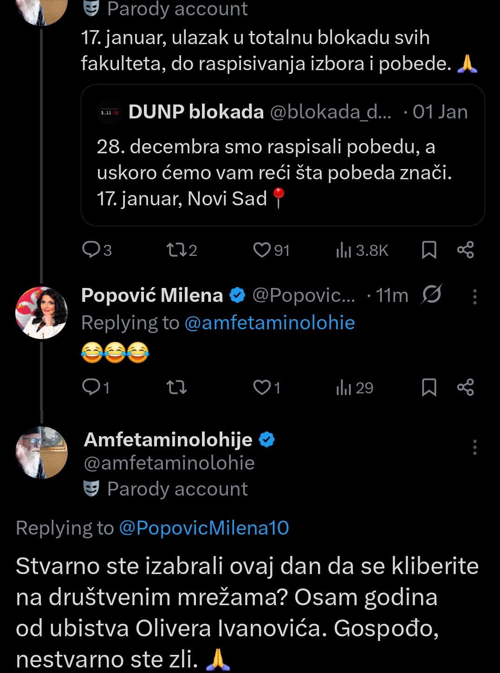Screen dimensions: 500x673
Task: Reply to the 17. januar tweet
Action: click(x=90, y=250)
